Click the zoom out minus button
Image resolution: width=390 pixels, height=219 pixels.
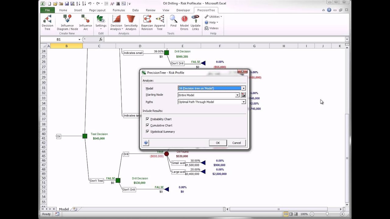click(312, 214)
